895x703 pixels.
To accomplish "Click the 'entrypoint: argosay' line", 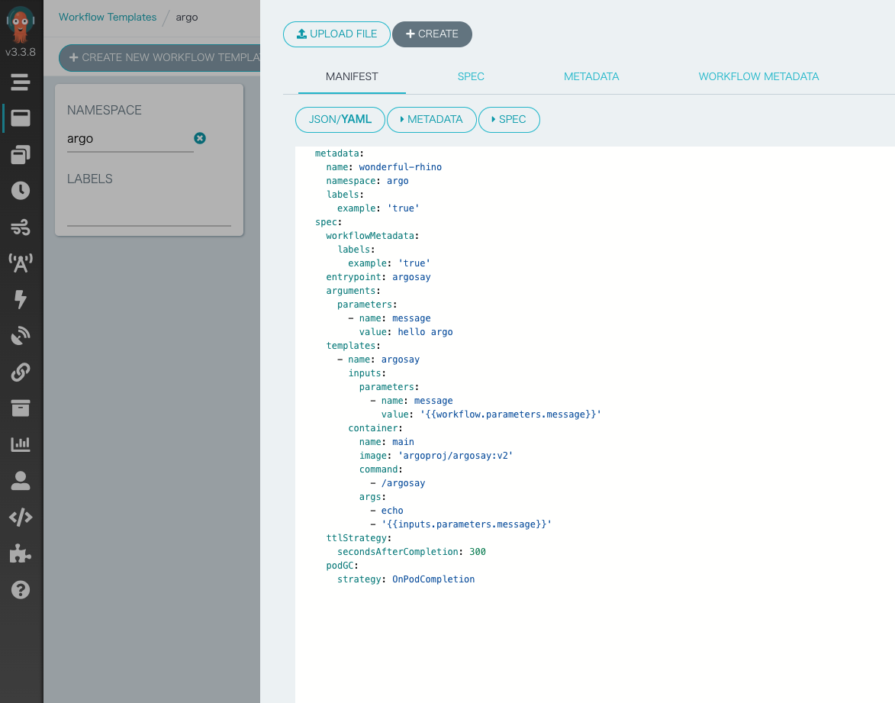I will 378,277.
